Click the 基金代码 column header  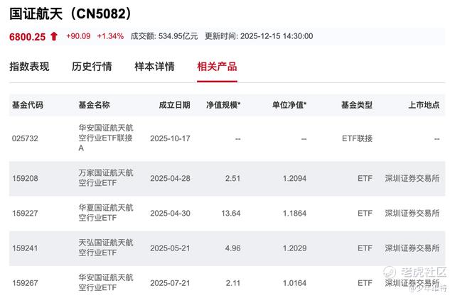[x=28, y=105]
